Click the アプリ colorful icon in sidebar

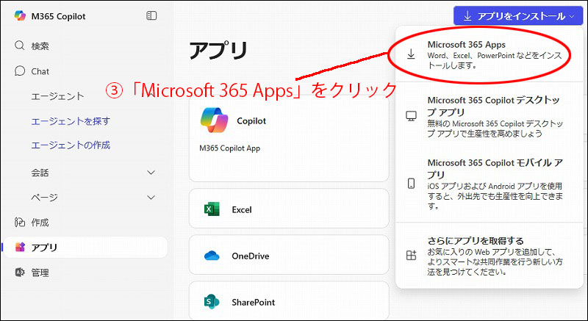[x=20, y=248]
